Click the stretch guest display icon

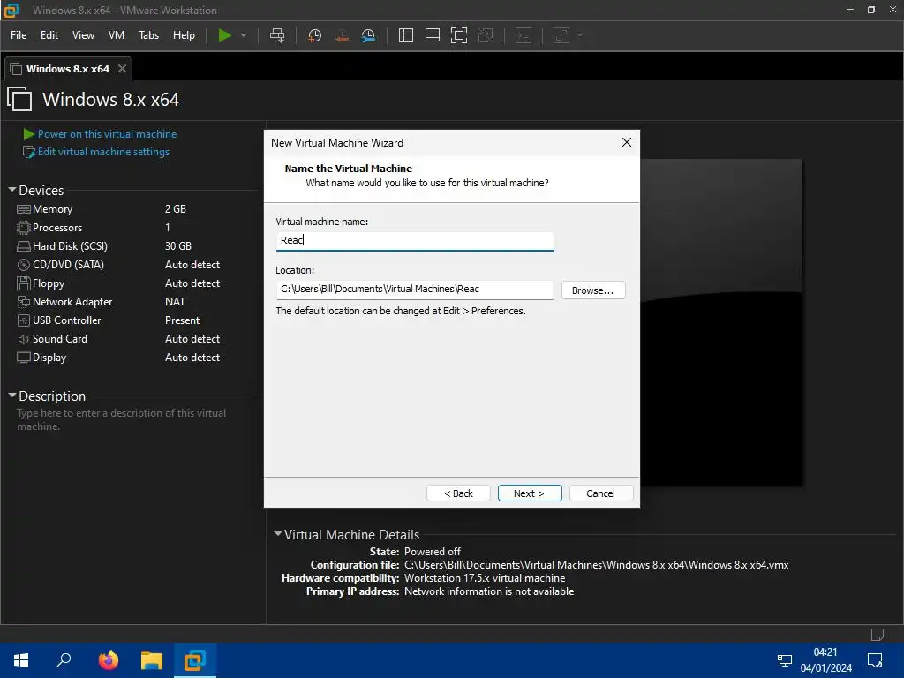(x=561, y=35)
